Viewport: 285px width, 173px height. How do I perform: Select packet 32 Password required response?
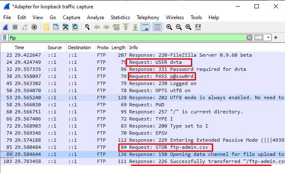[142, 69]
